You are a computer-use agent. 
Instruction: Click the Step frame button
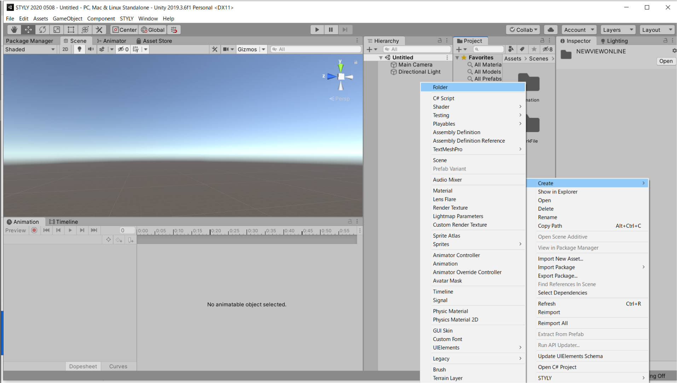pos(345,30)
